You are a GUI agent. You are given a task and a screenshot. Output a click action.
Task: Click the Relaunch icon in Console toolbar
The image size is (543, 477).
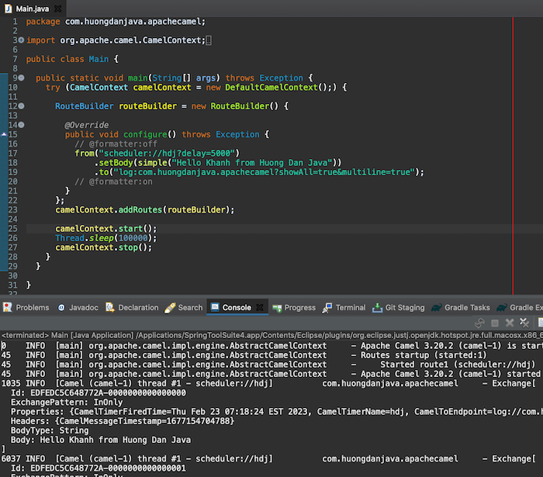coord(480,323)
